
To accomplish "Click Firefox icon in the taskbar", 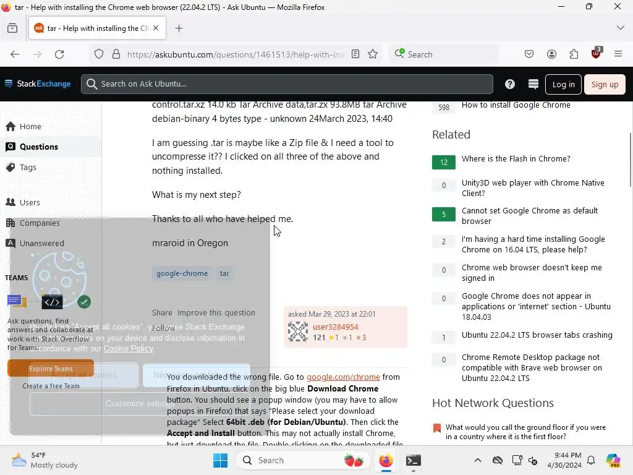I will pos(386,460).
